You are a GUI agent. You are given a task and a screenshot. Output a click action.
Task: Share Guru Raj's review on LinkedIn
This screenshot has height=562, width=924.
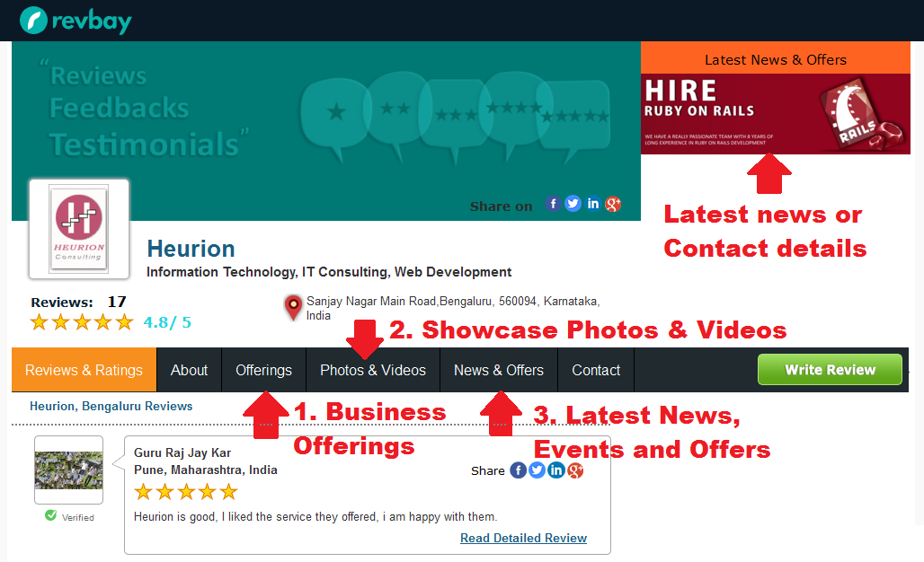pos(556,470)
